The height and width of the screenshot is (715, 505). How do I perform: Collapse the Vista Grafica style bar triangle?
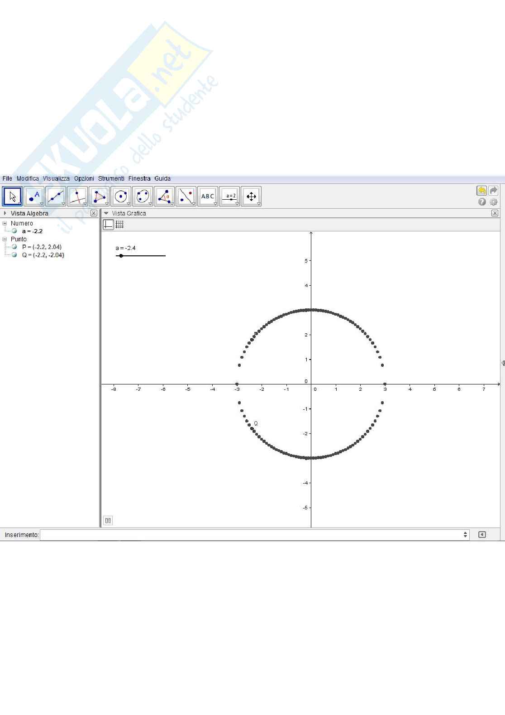pos(106,213)
